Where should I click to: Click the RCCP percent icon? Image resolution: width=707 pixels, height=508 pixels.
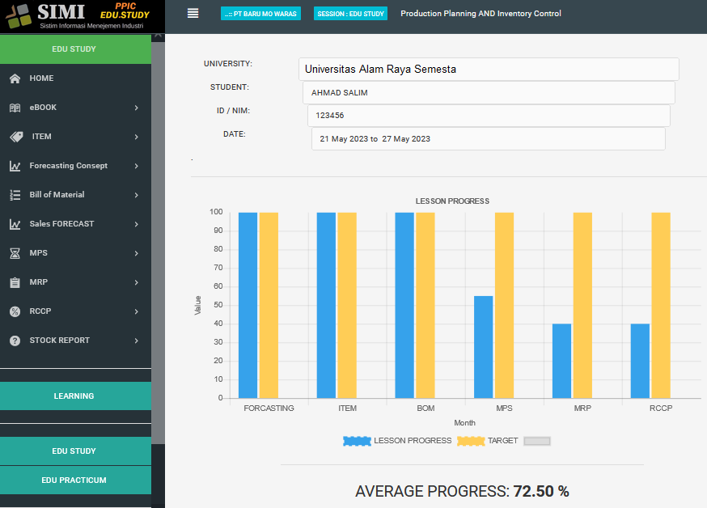tap(15, 311)
